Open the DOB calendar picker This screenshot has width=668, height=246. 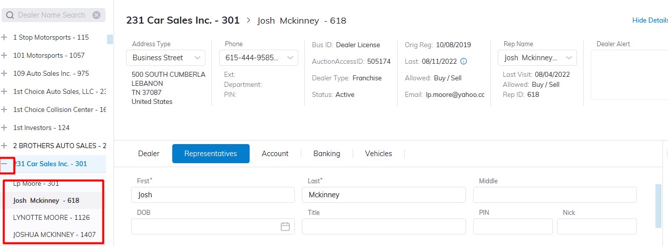(285, 226)
